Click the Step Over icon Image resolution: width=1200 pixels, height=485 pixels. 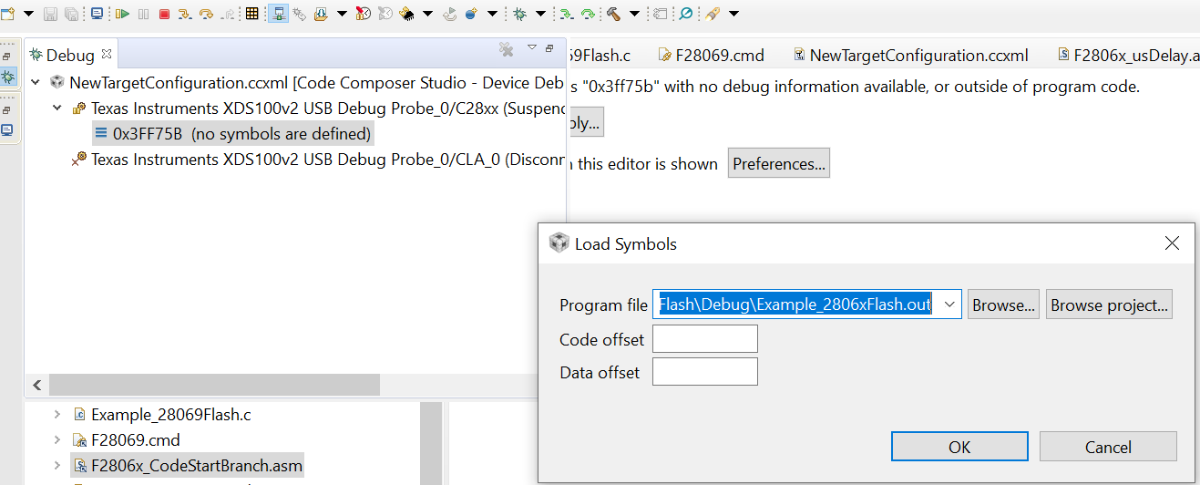click(x=206, y=14)
